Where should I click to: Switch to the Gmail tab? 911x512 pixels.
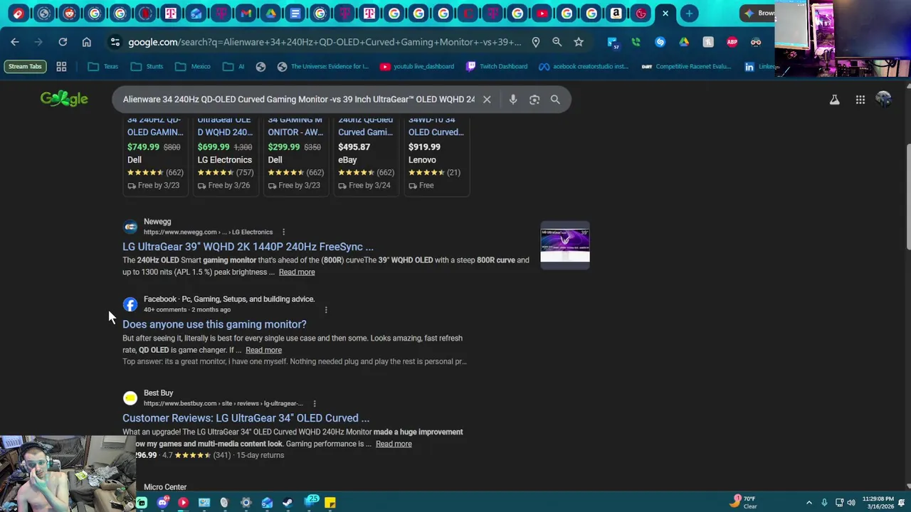click(x=246, y=13)
